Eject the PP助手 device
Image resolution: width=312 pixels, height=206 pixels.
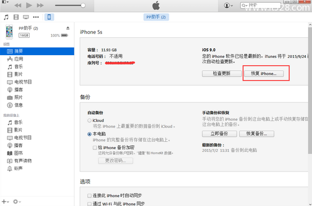[68, 28]
